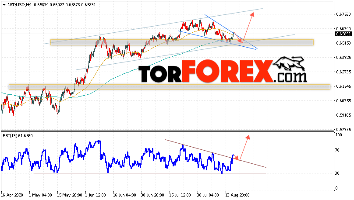This screenshot has height=200, width=354.
Task: Click the 30 Jul 04:00 date label
Action: point(208,195)
